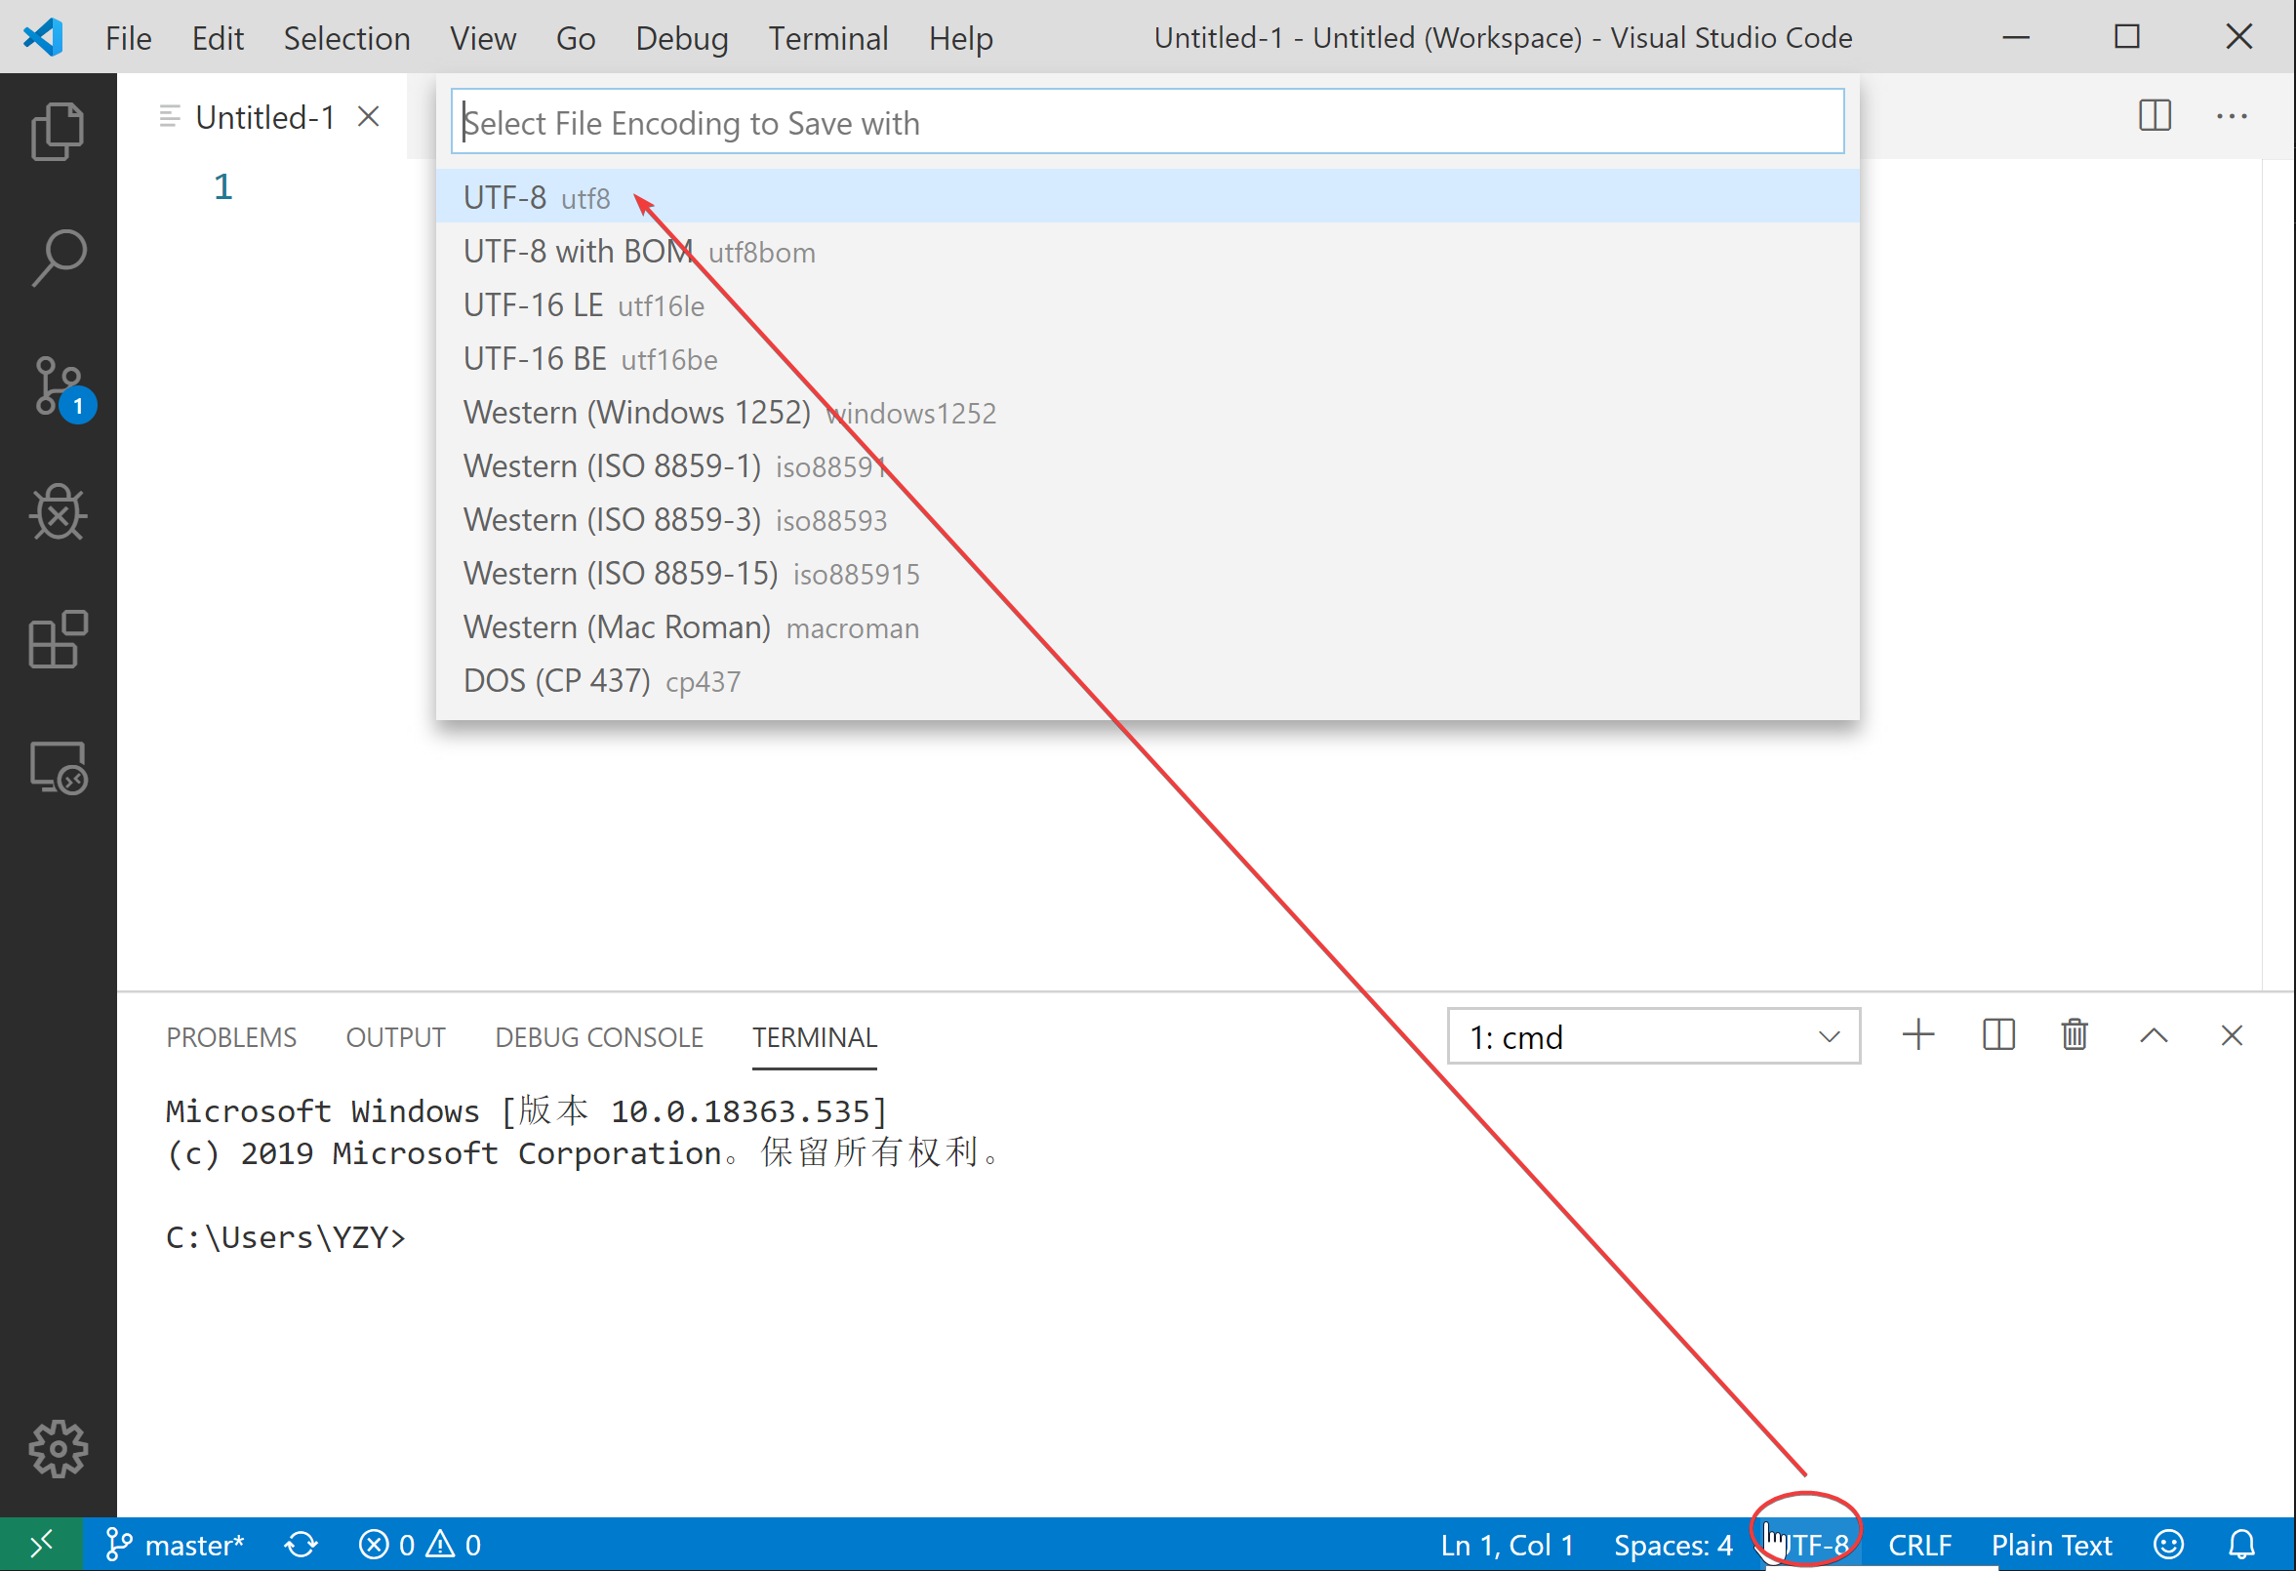Open the Manage gear settings menu
Viewport: 2296px width, 1571px height.
coord(58,1449)
